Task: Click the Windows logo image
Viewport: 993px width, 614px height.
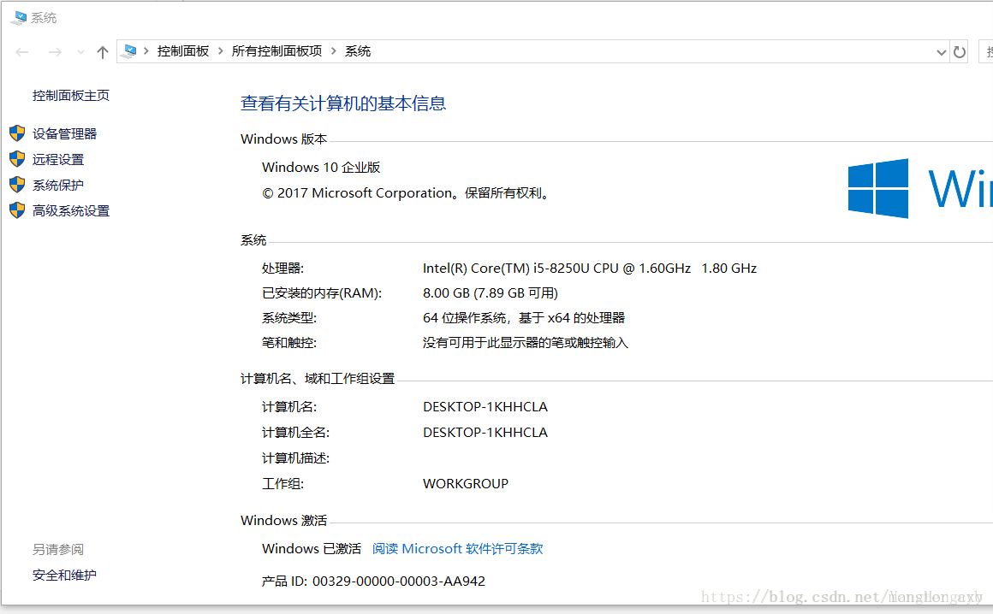Action: pyautogui.click(x=878, y=188)
